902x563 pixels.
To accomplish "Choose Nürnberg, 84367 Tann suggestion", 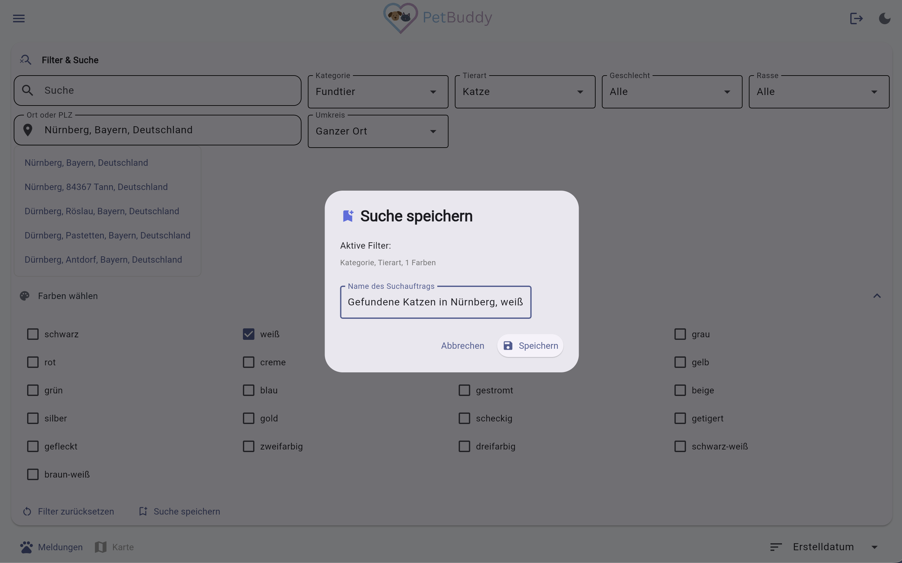I will click(x=96, y=187).
